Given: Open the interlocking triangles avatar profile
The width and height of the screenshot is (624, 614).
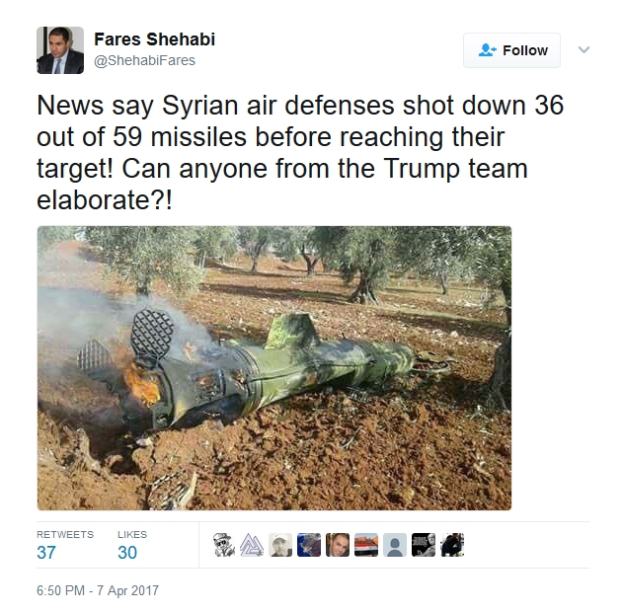Looking at the screenshot, I should point(252,545).
